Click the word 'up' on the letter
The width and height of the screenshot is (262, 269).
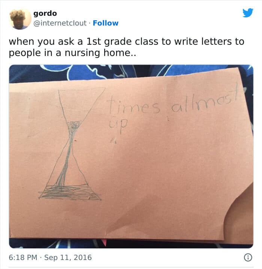[118, 125]
